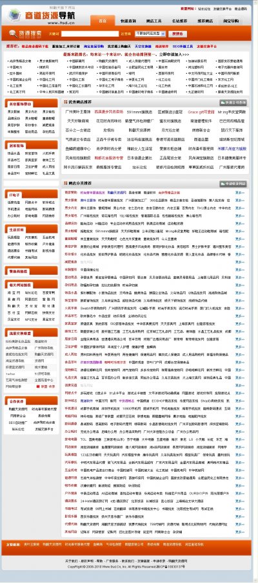Click 天空交换链 in the 推荐栏 bar
The width and height of the screenshot is (258, 583).
(143, 47)
